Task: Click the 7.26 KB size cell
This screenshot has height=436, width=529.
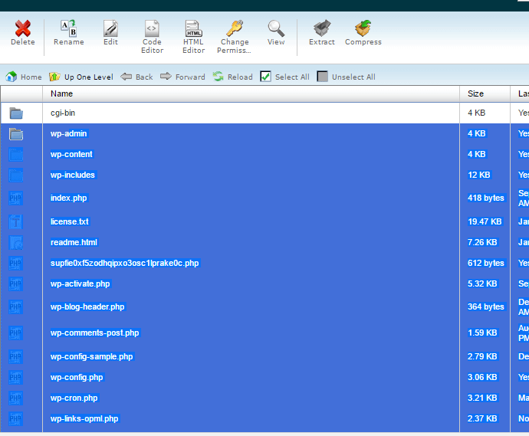Action: [x=482, y=242]
